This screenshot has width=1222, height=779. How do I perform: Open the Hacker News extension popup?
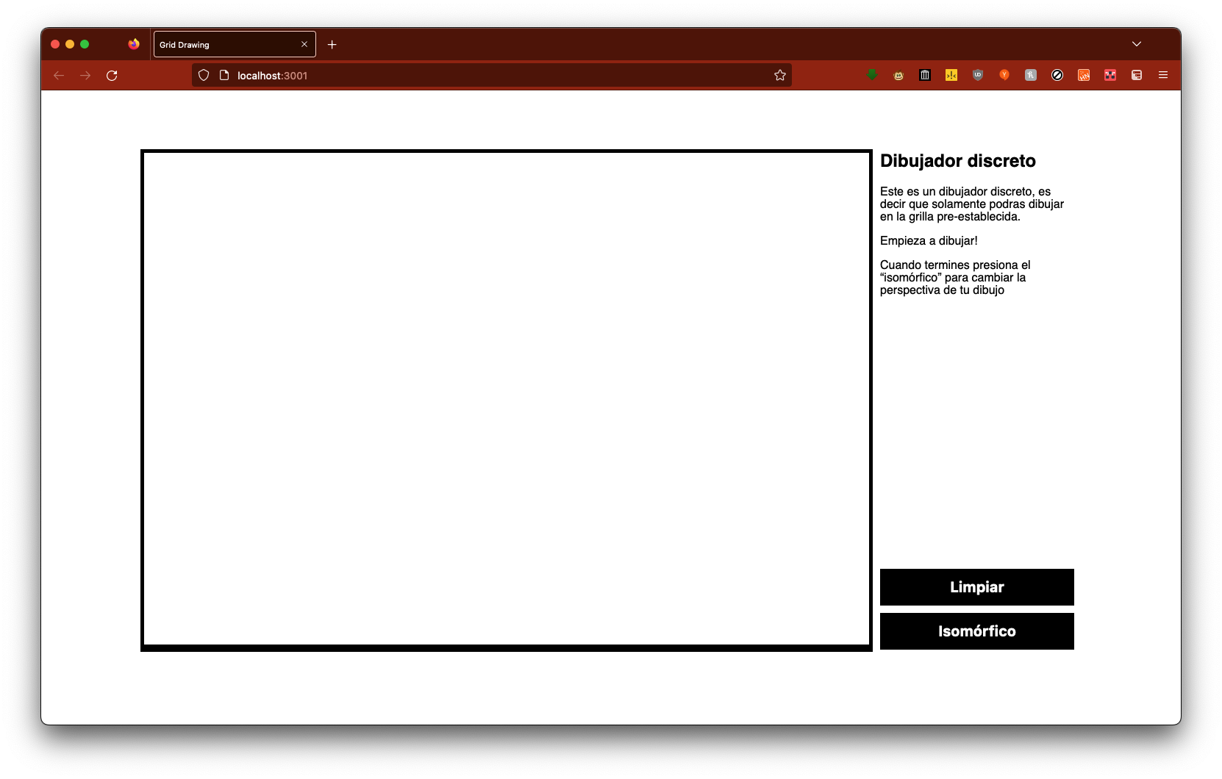point(1083,75)
